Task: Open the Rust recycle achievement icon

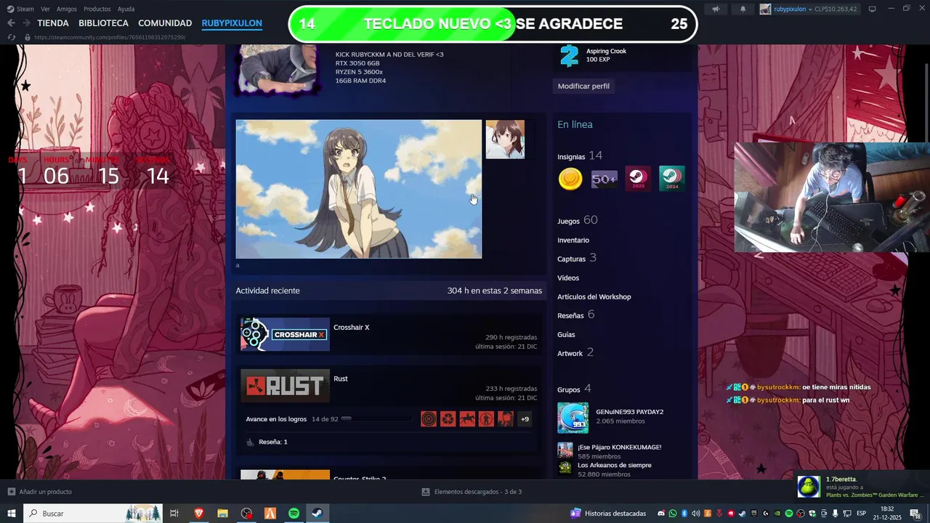Action: pyautogui.click(x=448, y=419)
